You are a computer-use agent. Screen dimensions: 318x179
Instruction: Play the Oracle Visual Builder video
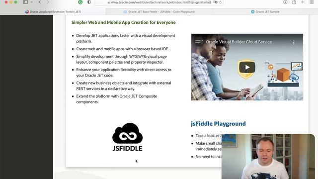[247, 67]
